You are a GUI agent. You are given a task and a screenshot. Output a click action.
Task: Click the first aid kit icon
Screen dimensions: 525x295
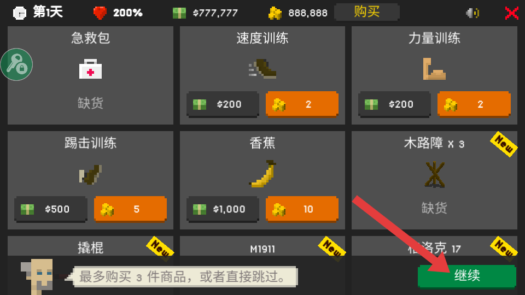(x=90, y=69)
